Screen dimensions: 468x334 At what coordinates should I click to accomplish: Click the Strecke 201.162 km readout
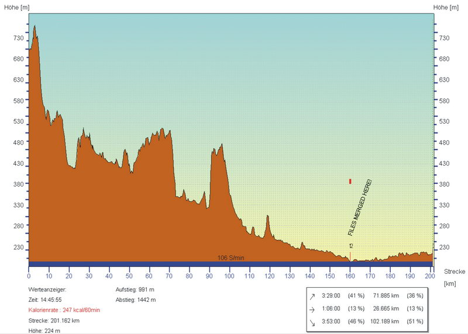pyautogui.click(x=54, y=321)
